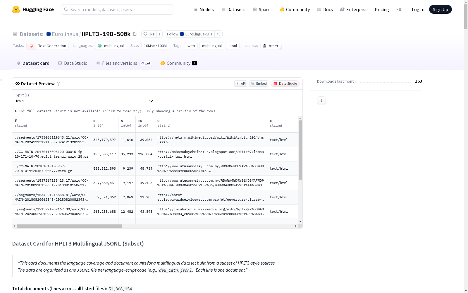Image resolution: width=468 pixels, height=293 pixels.
Task: Click the like count of 1
Action: (x=159, y=34)
